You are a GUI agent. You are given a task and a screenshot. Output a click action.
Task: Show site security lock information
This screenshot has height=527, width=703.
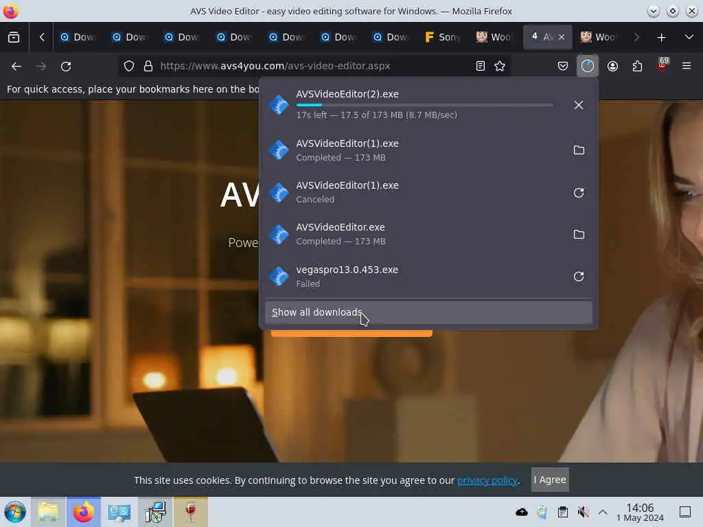pos(148,66)
